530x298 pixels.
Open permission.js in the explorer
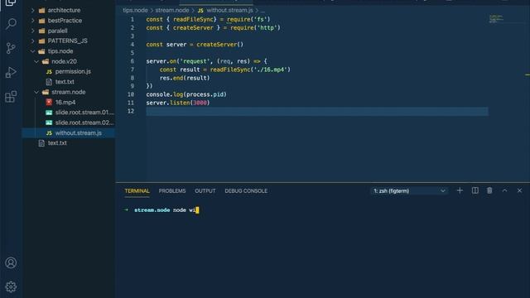click(73, 72)
